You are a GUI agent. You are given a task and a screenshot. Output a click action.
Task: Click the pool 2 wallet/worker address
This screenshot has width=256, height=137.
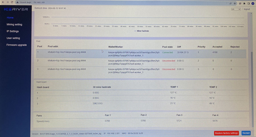[x=134, y=62]
